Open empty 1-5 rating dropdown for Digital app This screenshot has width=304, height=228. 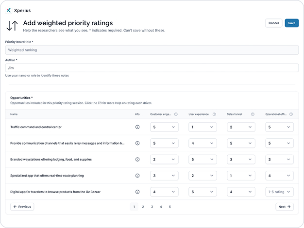coord(279,192)
